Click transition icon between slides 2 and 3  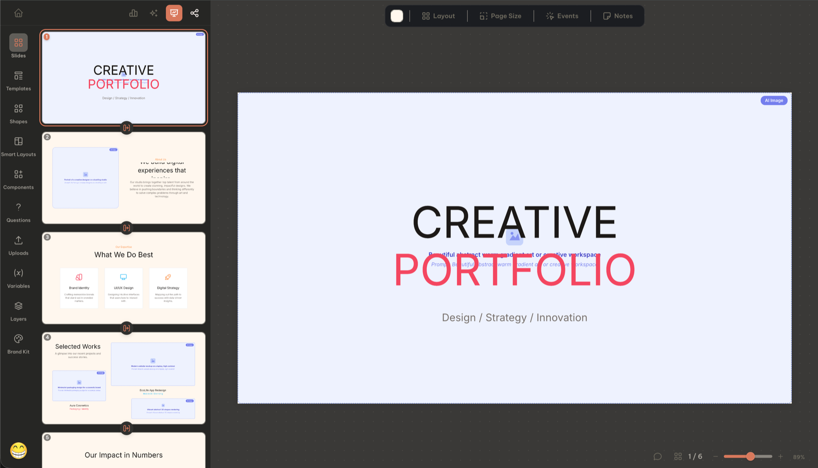click(x=126, y=228)
